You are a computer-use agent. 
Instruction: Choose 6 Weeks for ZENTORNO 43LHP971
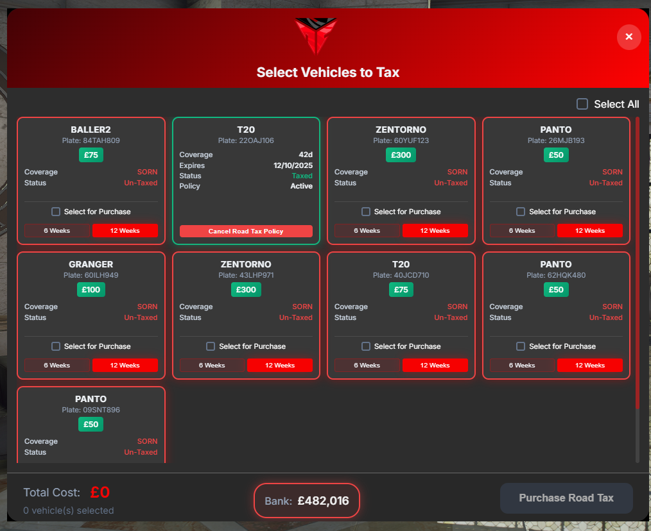click(212, 366)
